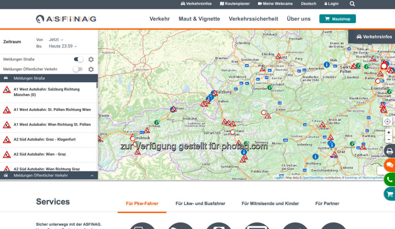Open the Maut & Vignette menu
Viewport: 395px width, 229px height.
(x=199, y=19)
